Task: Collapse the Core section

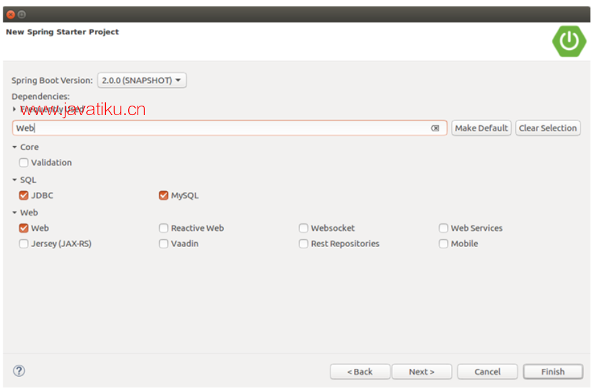Action: pyautogui.click(x=14, y=147)
